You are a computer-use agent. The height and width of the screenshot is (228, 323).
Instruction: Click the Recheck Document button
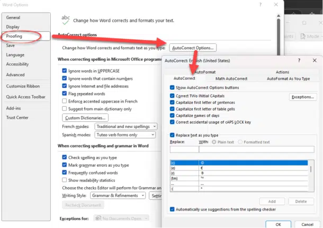[x=83, y=205]
